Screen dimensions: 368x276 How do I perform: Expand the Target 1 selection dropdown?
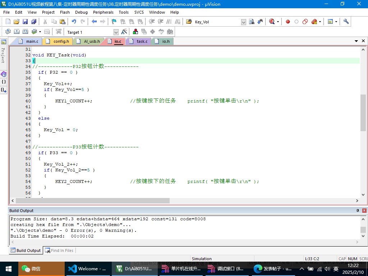point(116,32)
